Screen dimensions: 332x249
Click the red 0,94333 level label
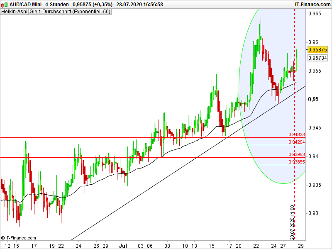[x=296, y=134]
